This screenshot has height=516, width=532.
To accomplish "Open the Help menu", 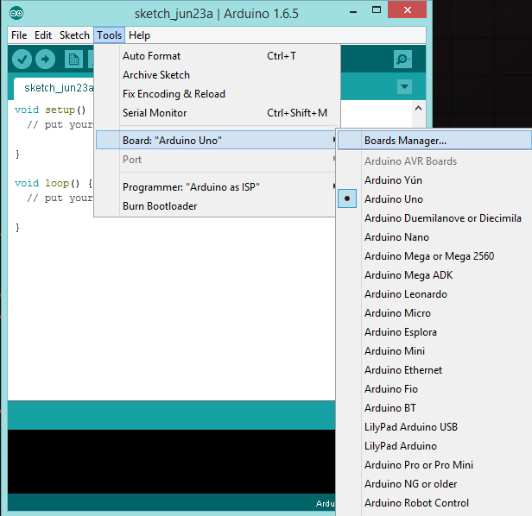I will [139, 35].
